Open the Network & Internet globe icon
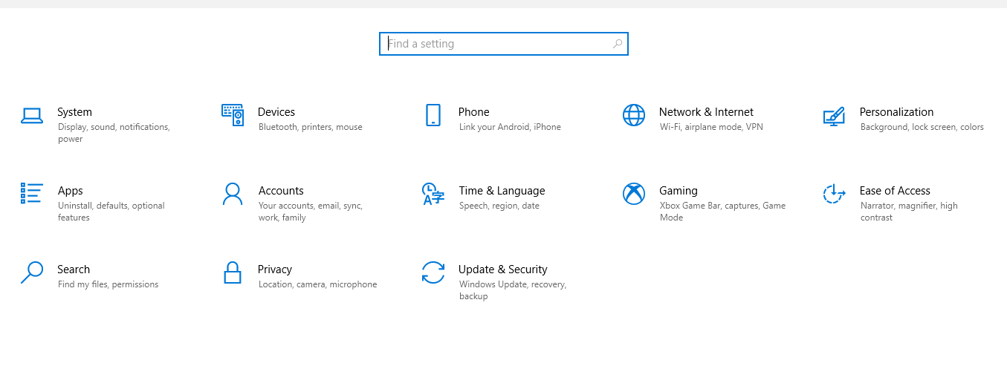The width and height of the screenshot is (1007, 366). click(634, 115)
